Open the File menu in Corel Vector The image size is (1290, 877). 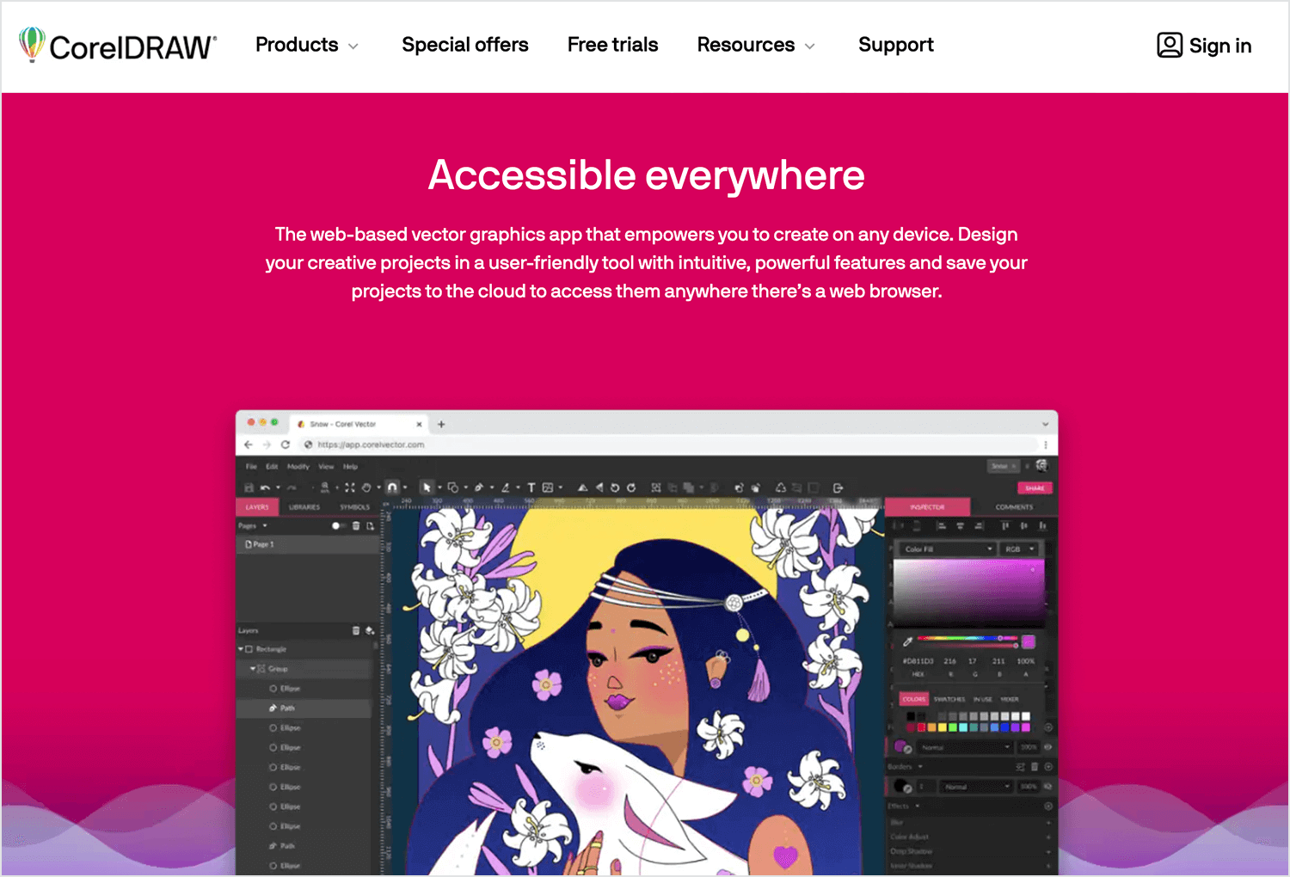pyautogui.click(x=251, y=466)
